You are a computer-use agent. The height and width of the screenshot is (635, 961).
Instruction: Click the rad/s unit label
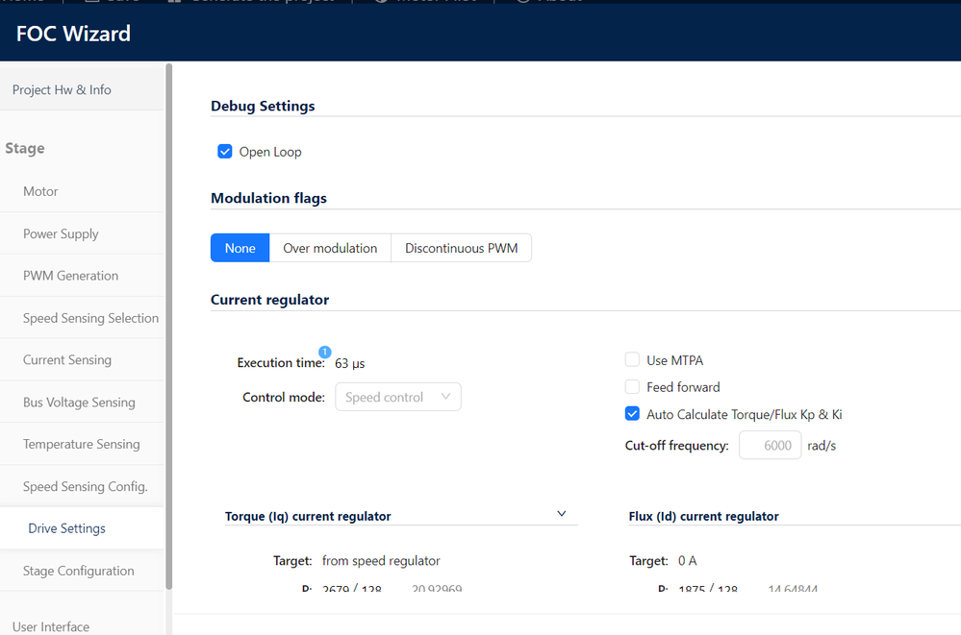822,446
